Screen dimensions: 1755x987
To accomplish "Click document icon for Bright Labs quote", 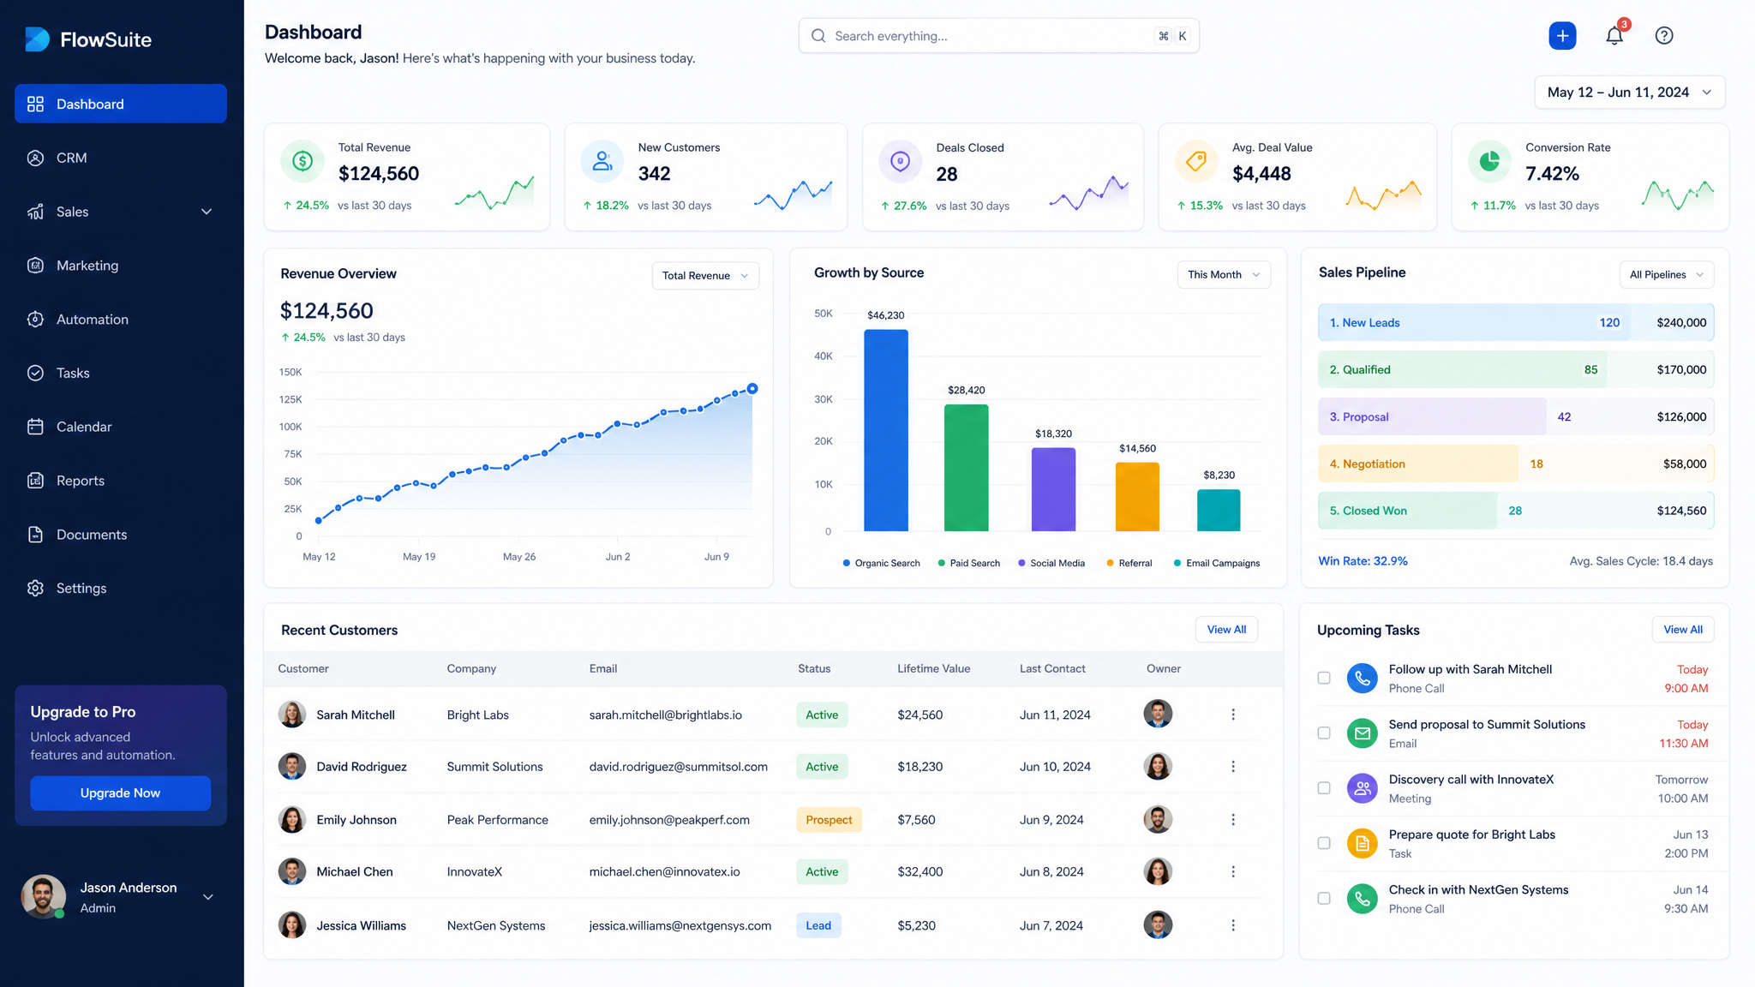I will (1362, 843).
